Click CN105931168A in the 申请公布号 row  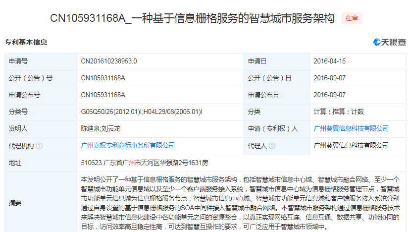click(103, 95)
